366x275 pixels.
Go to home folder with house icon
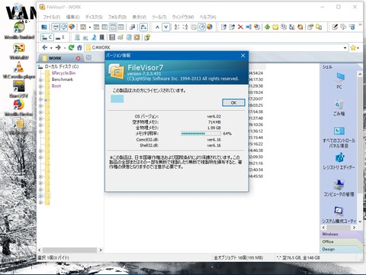79,47
